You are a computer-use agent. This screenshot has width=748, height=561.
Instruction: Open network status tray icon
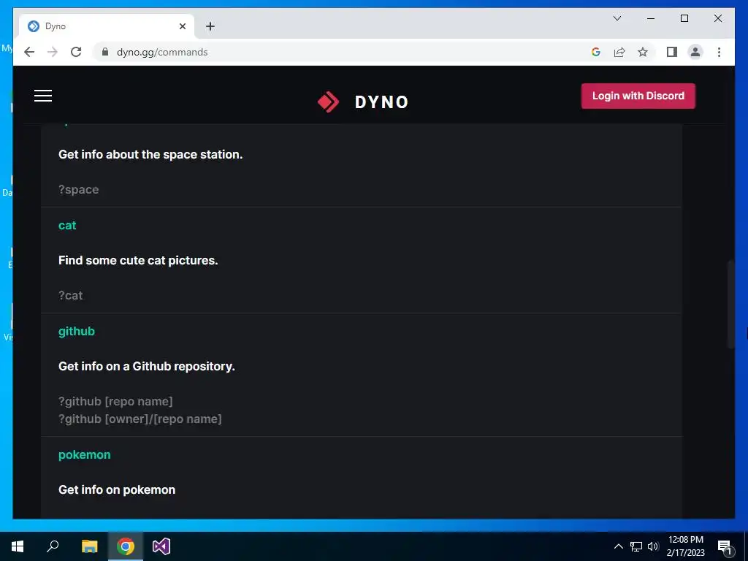click(x=636, y=546)
